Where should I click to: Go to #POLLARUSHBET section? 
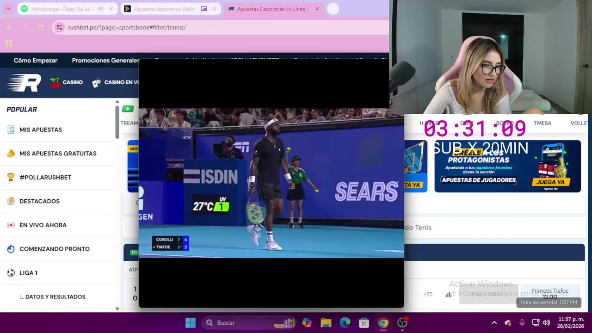(45, 177)
